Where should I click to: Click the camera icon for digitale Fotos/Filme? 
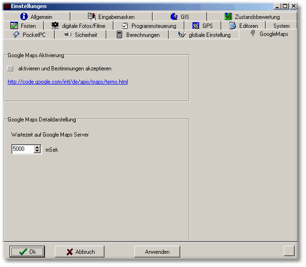55,26
